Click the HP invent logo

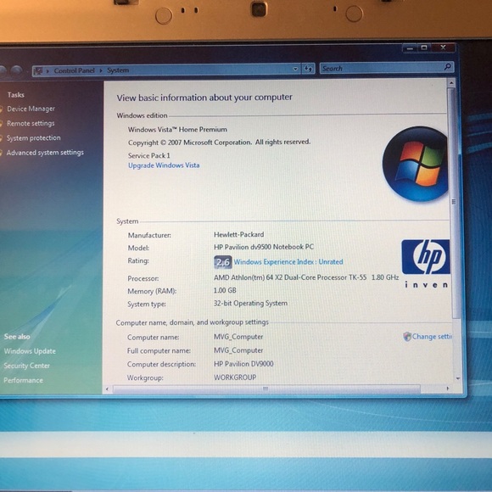point(426,264)
